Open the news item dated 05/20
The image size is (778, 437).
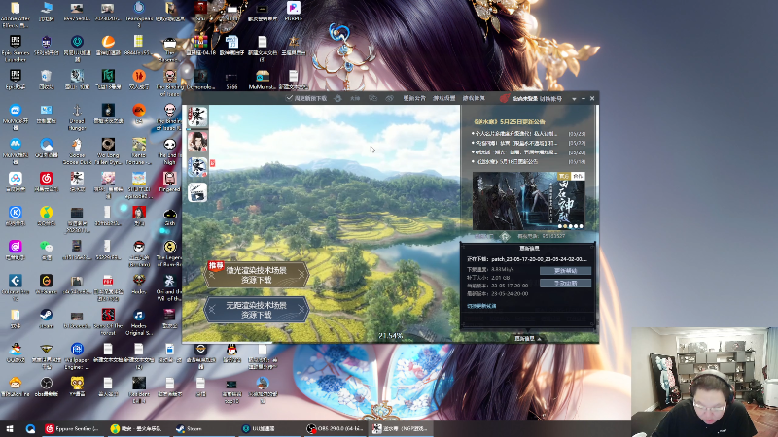528,152
